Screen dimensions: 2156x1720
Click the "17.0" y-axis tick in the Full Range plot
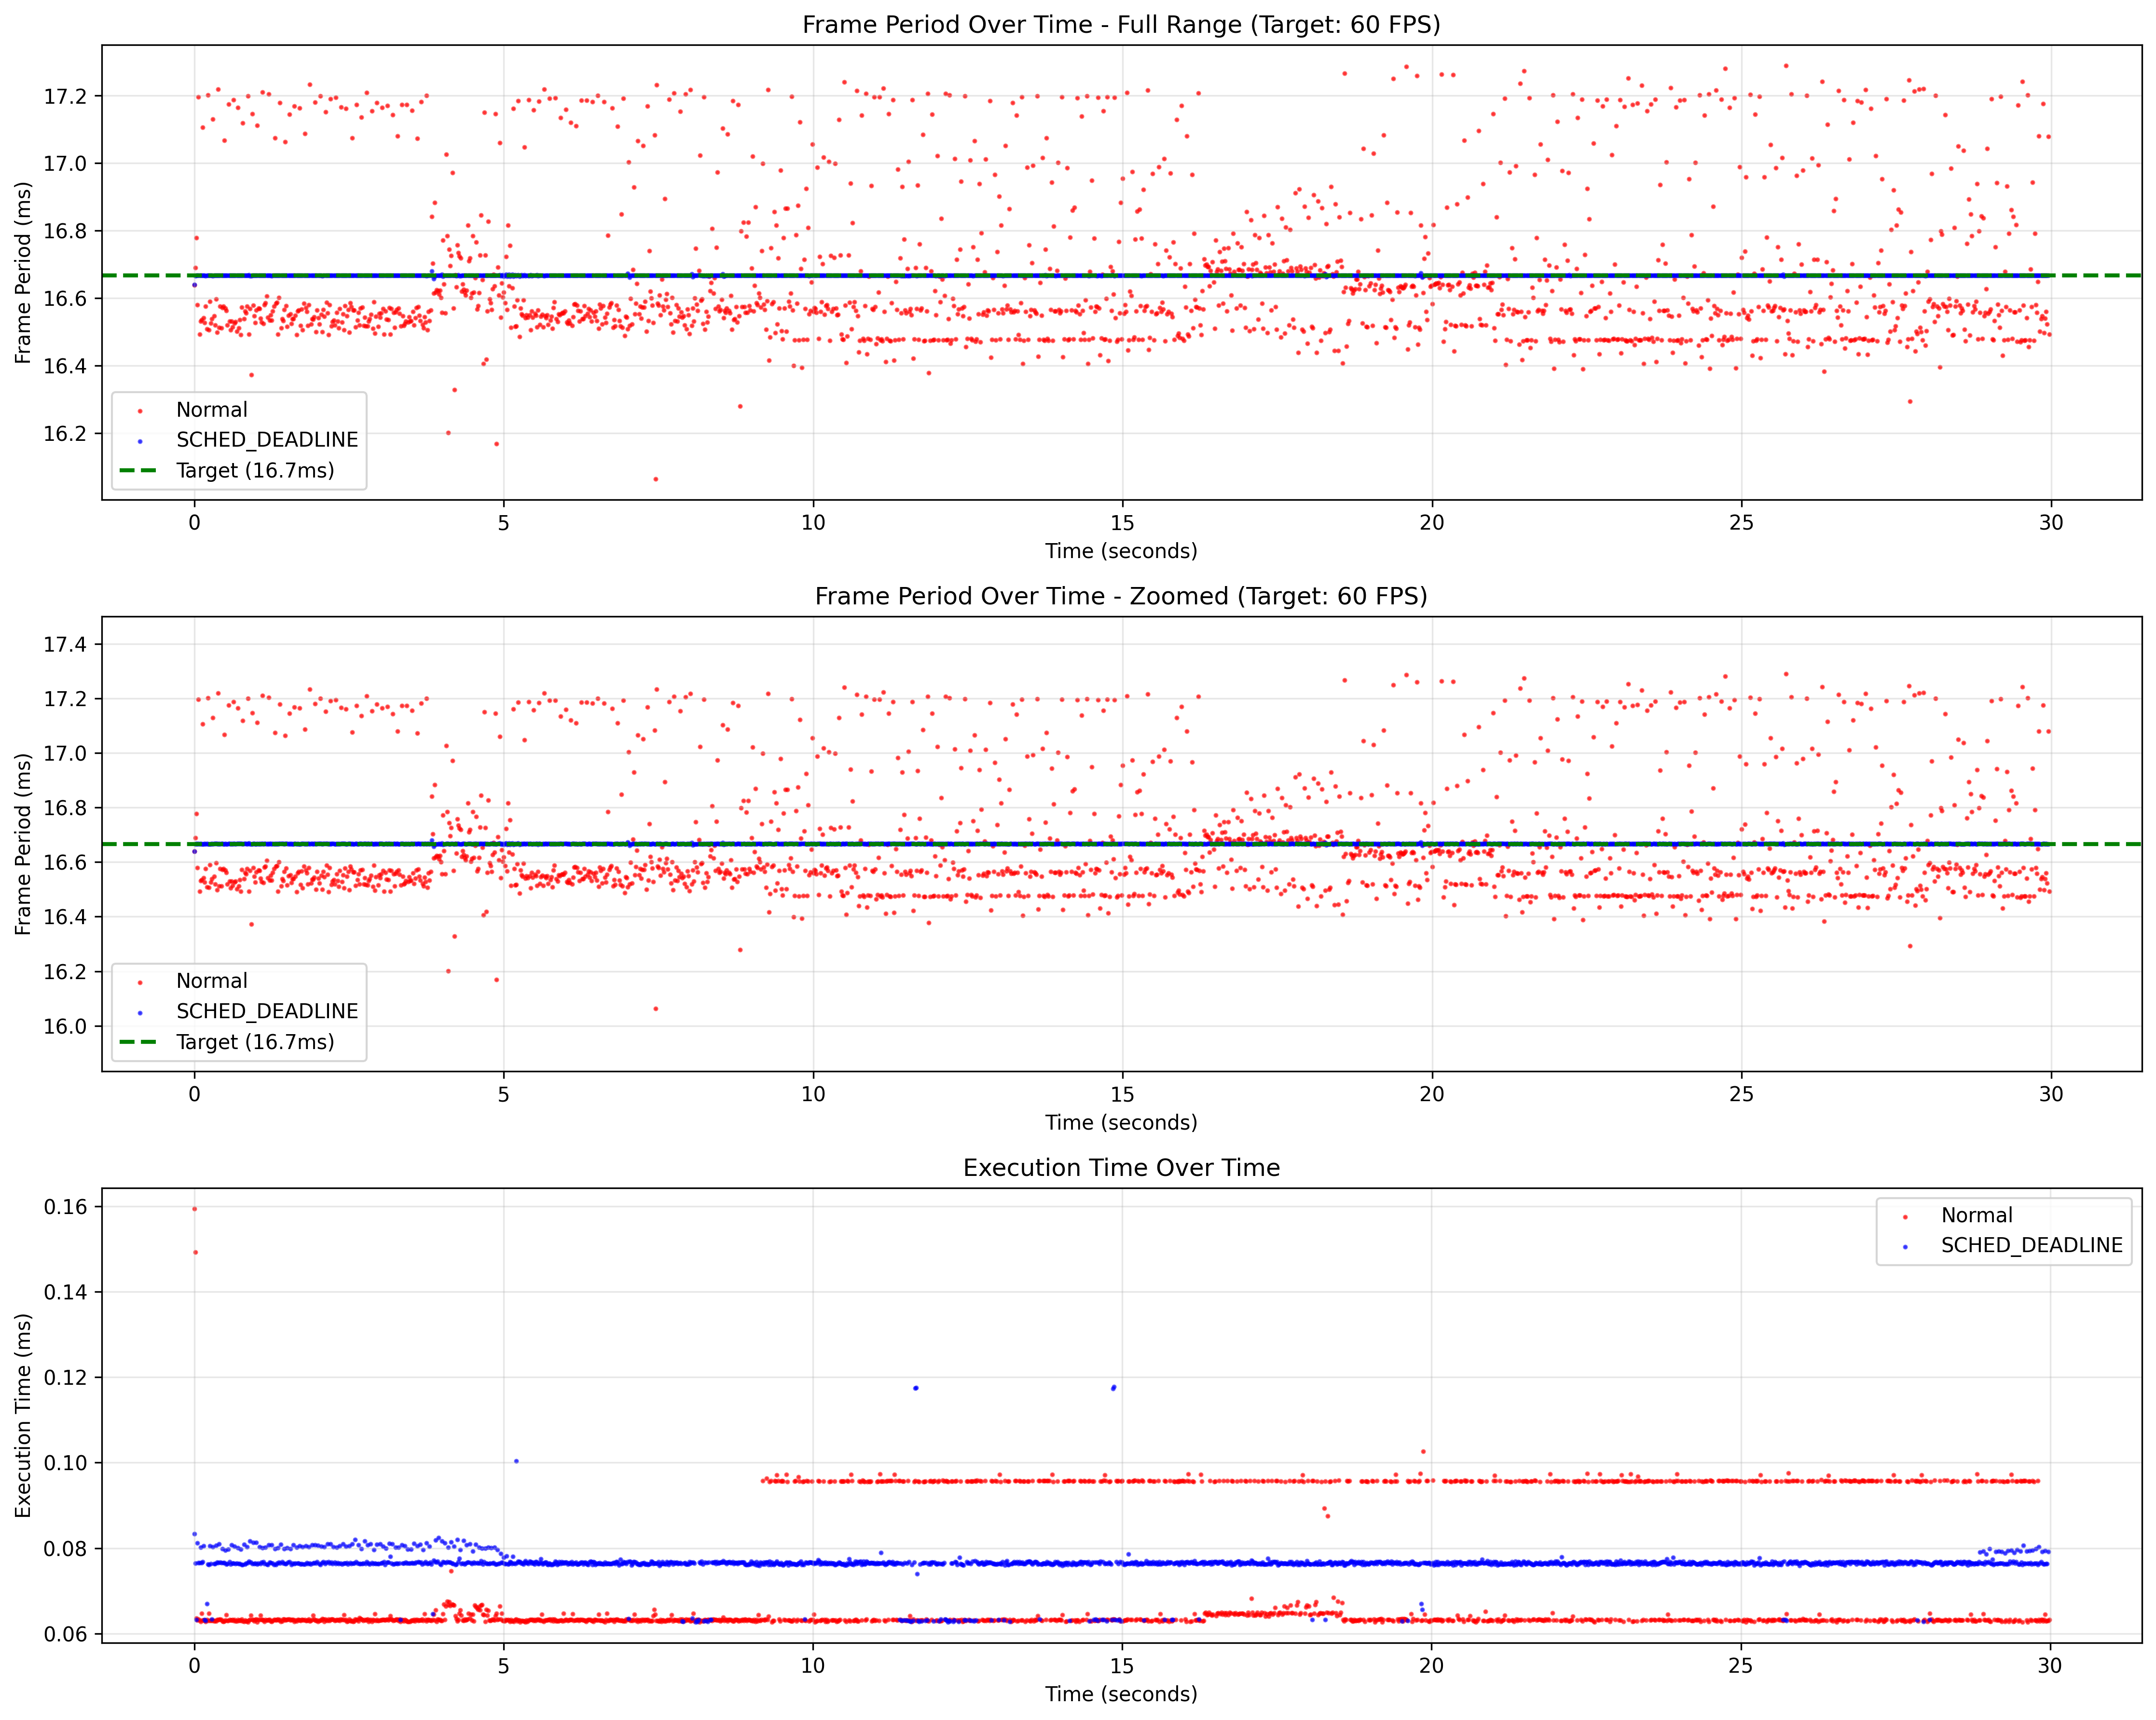click(x=65, y=164)
